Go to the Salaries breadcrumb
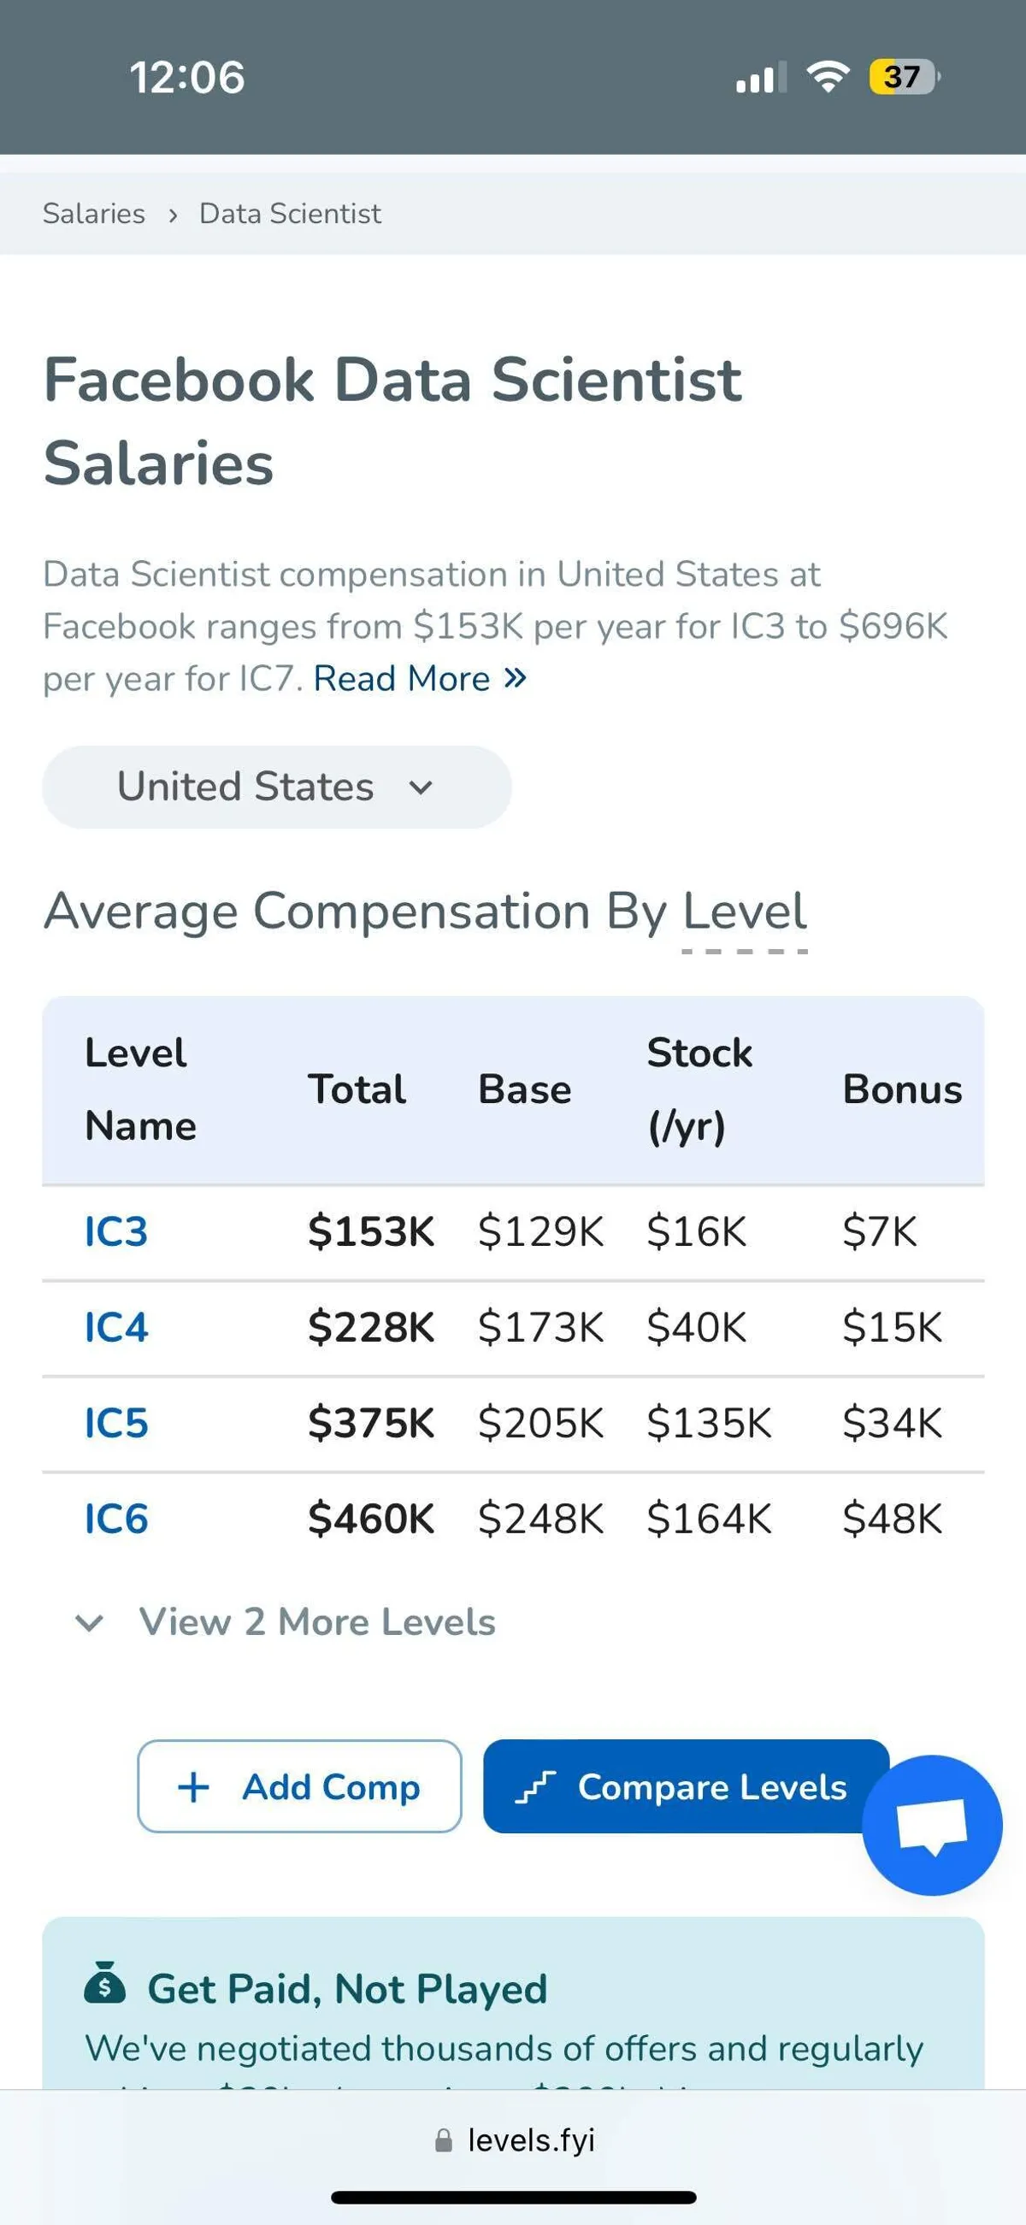Screen dimensions: 1026x2225 pos(94,213)
